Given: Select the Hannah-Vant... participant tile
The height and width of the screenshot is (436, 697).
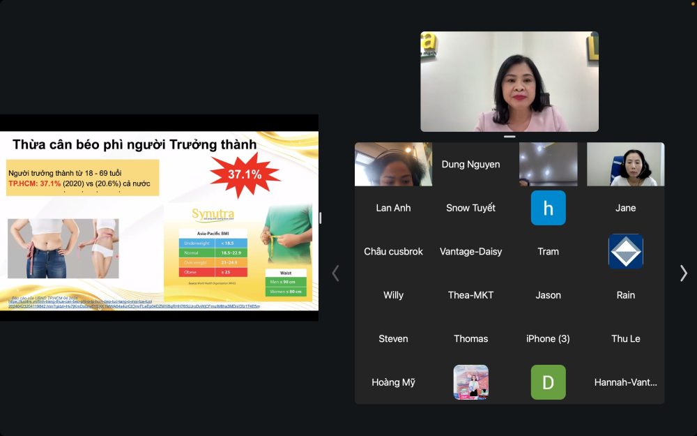Looking at the screenshot, I should tap(625, 382).
